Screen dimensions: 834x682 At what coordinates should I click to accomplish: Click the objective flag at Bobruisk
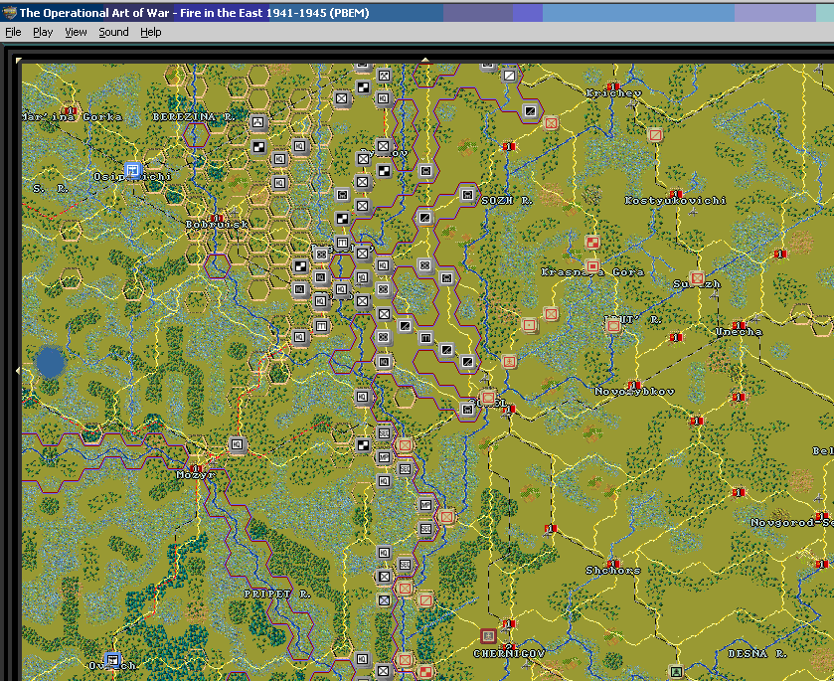coord(217,218)
